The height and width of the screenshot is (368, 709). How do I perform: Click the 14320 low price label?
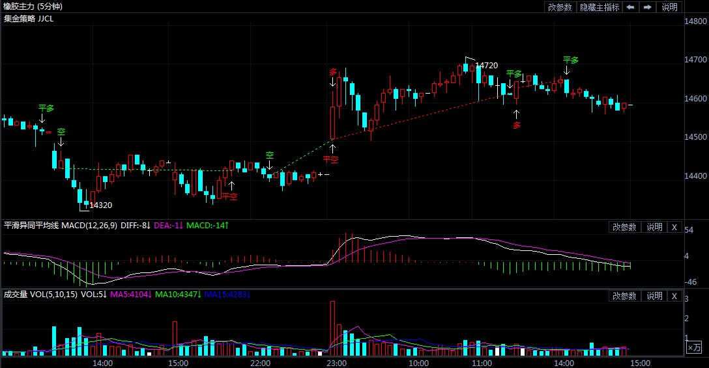pyautogui.click(x=100, y=205)
